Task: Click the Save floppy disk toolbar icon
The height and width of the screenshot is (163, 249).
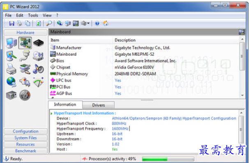Action: 12,23
